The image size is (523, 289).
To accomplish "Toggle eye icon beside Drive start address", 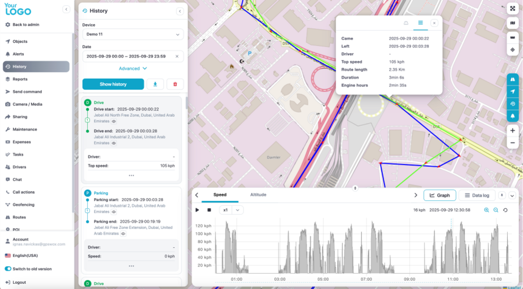I will 114,122.
